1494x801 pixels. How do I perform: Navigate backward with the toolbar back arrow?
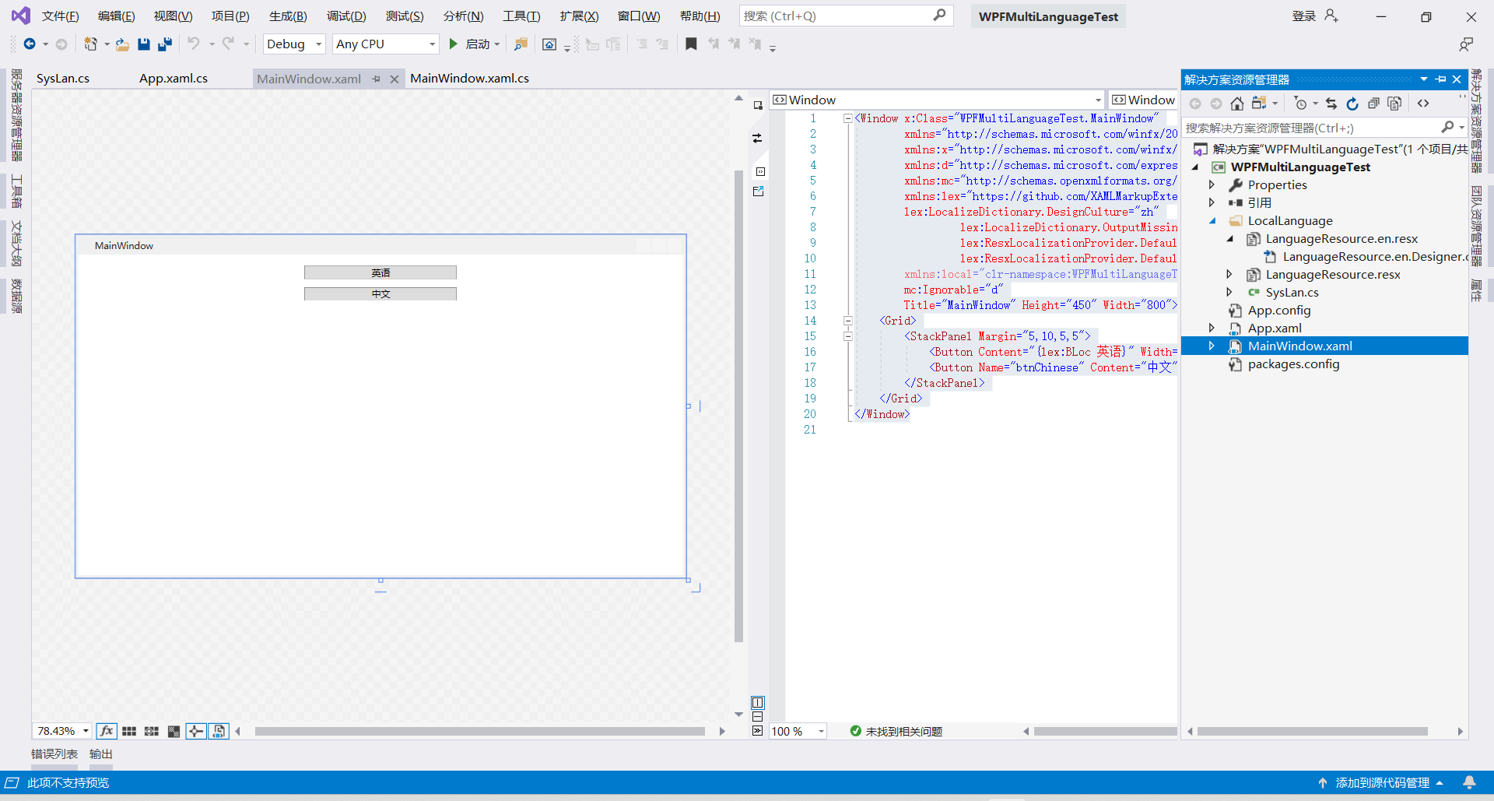point(30,44)
